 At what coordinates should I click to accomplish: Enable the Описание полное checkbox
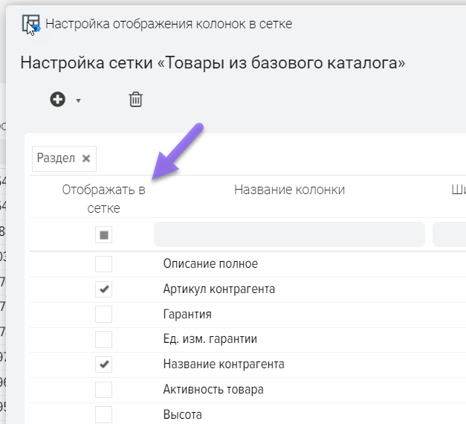[x=104, y=264]
